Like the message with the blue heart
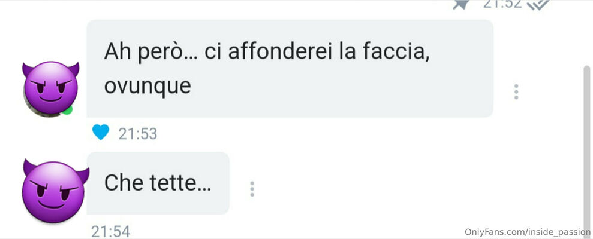 101,132
